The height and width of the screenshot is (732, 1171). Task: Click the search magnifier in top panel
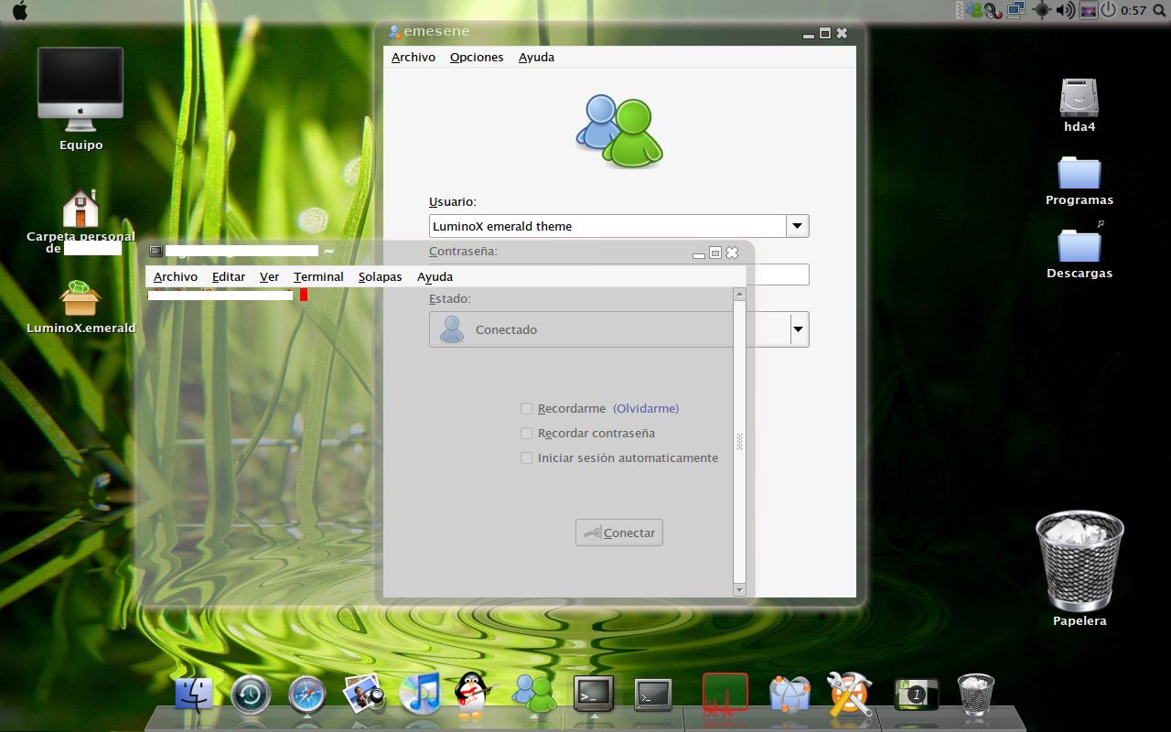1159,10
